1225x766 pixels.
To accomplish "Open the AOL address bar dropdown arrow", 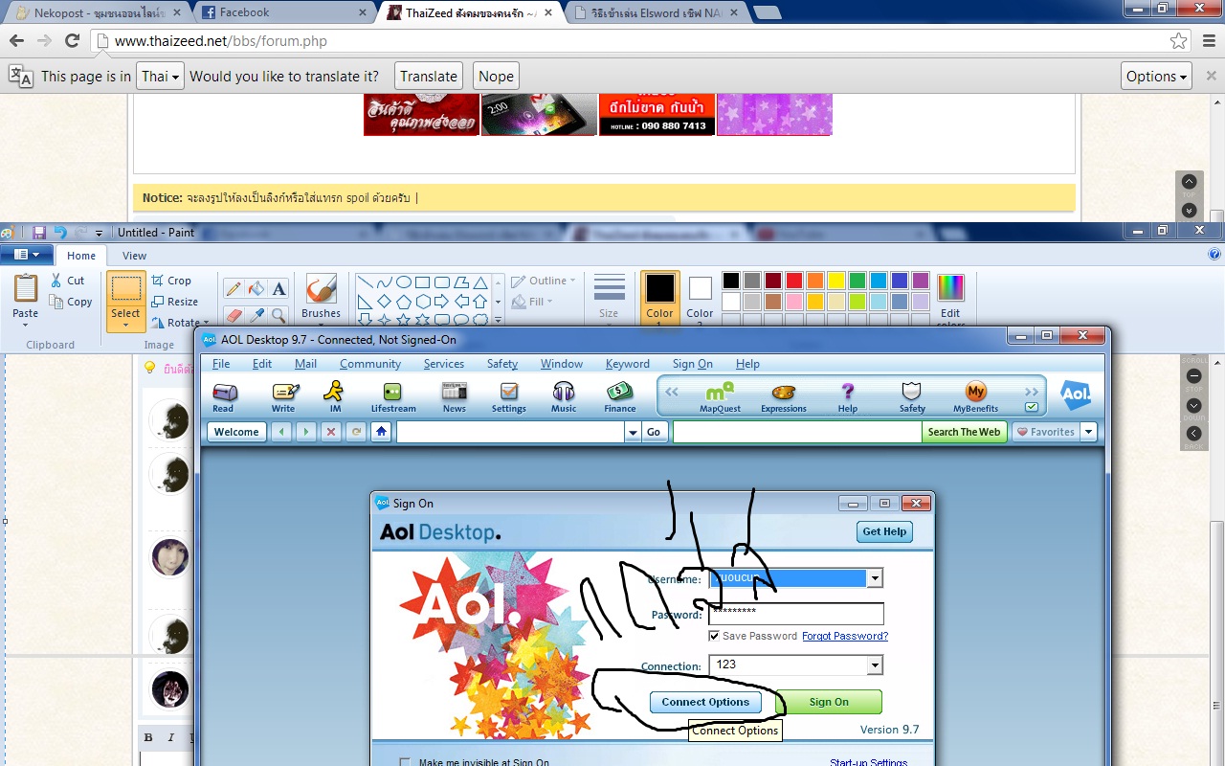I will (632, 432).
